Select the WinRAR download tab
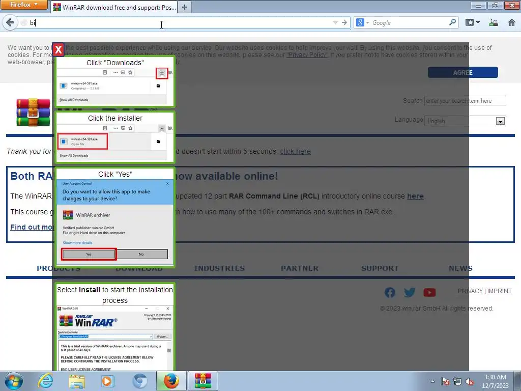The image size is (521, 391). (114, 7)
